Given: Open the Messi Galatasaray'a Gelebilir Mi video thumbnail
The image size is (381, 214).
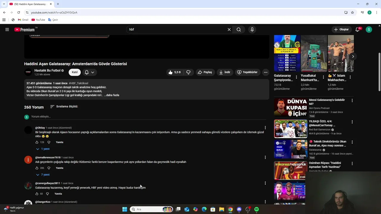Looking at the screenshot, I should pyautogui.click(x=291, y=107).
